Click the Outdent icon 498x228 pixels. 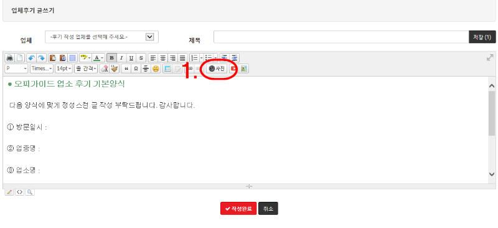pos(225,58)
